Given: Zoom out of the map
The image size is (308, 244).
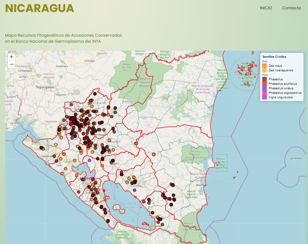Looking at the screenshot, I should [x=12, y=64].
